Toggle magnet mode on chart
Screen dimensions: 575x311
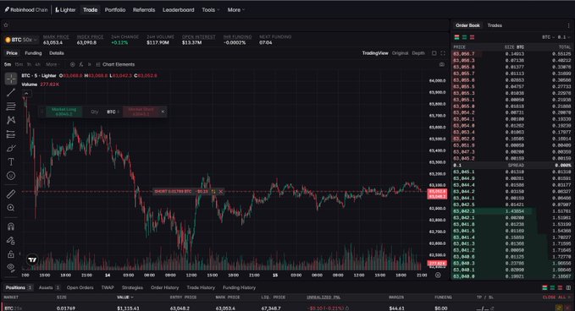coord(11,226)
